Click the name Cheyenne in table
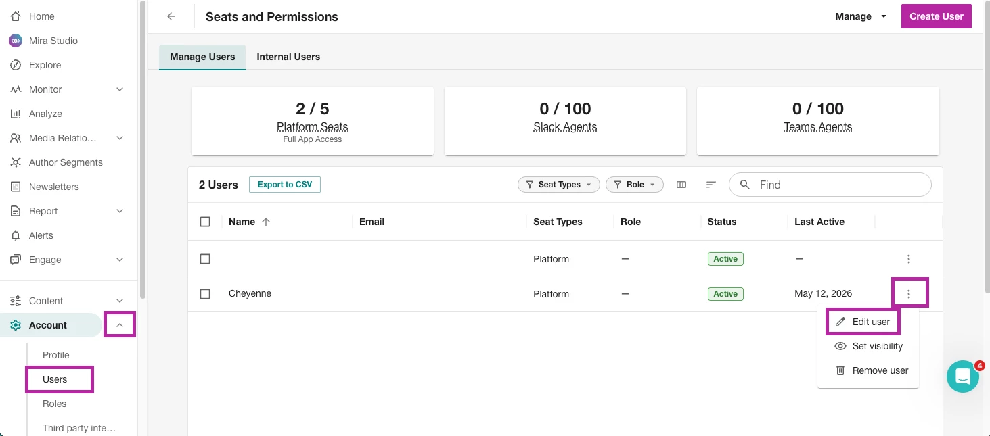Image resolution: width=990 pixels, height=436 pixels. click(250, 294)
